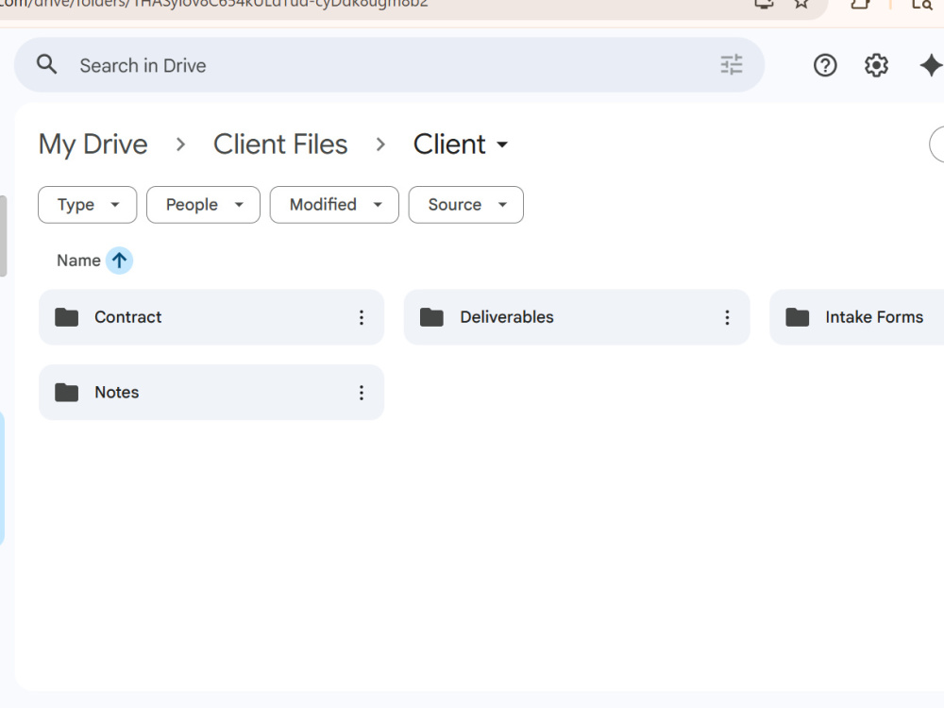Bookmark this page with the star icon
Screen dimensions: 944x708
[801, 4]
